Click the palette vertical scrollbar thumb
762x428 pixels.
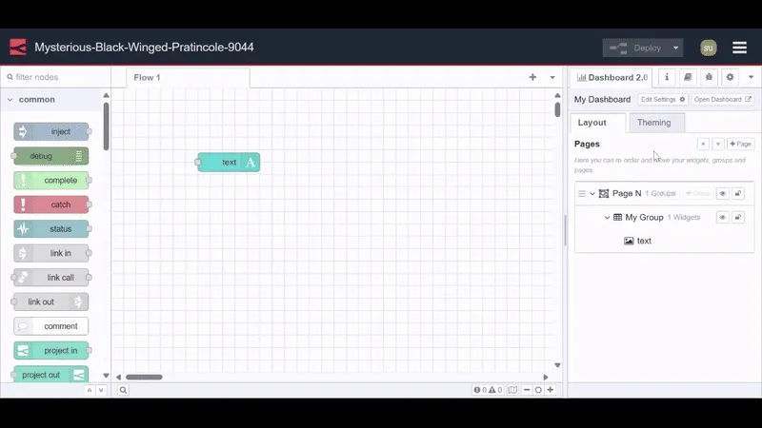click(106, 126)
